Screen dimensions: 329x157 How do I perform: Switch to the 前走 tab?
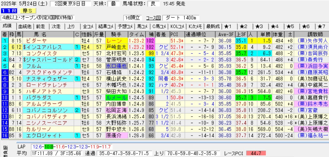(x=41, y=26)
